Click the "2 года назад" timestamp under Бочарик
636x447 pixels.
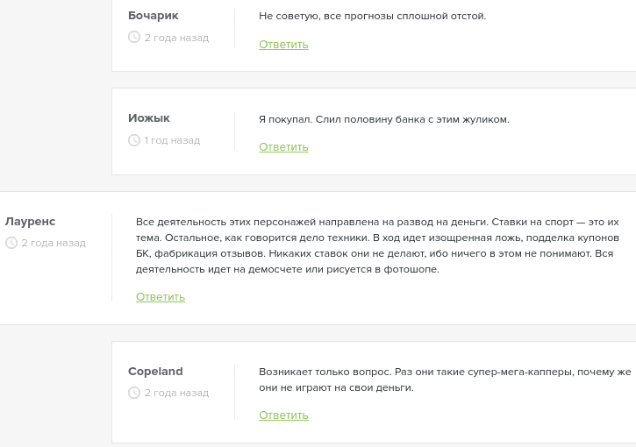click(176, 38)
